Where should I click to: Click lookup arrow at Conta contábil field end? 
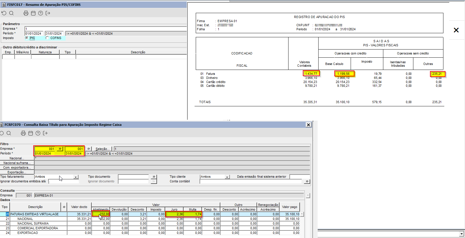coord(307,181)
